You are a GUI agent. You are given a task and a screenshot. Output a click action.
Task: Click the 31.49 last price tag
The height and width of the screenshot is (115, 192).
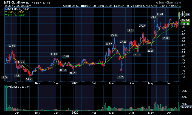point(185,15)
